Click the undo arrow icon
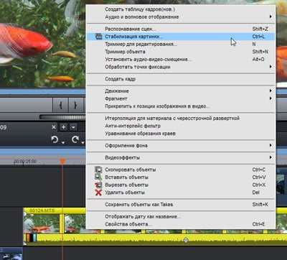The width and height of the screenshot is (287, 260). pyautogui.click(x=55, y=139)
